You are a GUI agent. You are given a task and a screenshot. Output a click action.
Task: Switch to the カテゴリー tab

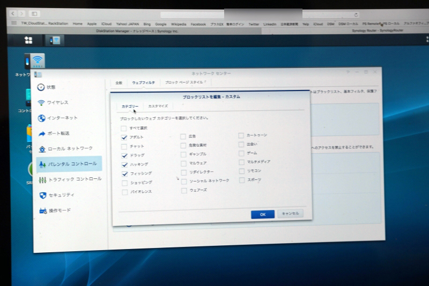(130, 106)
